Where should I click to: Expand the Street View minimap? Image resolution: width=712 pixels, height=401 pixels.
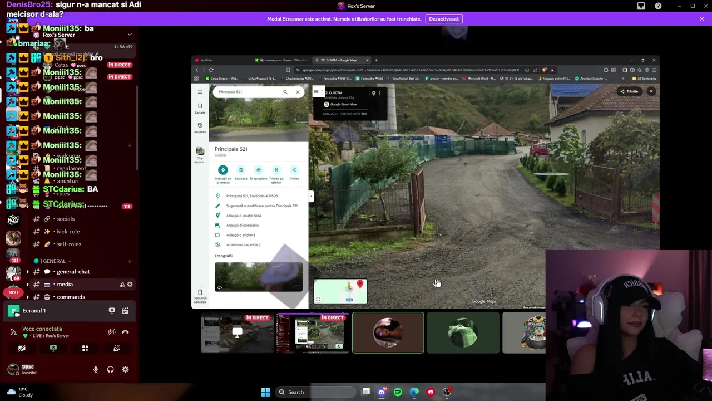[x=318, y=300]
